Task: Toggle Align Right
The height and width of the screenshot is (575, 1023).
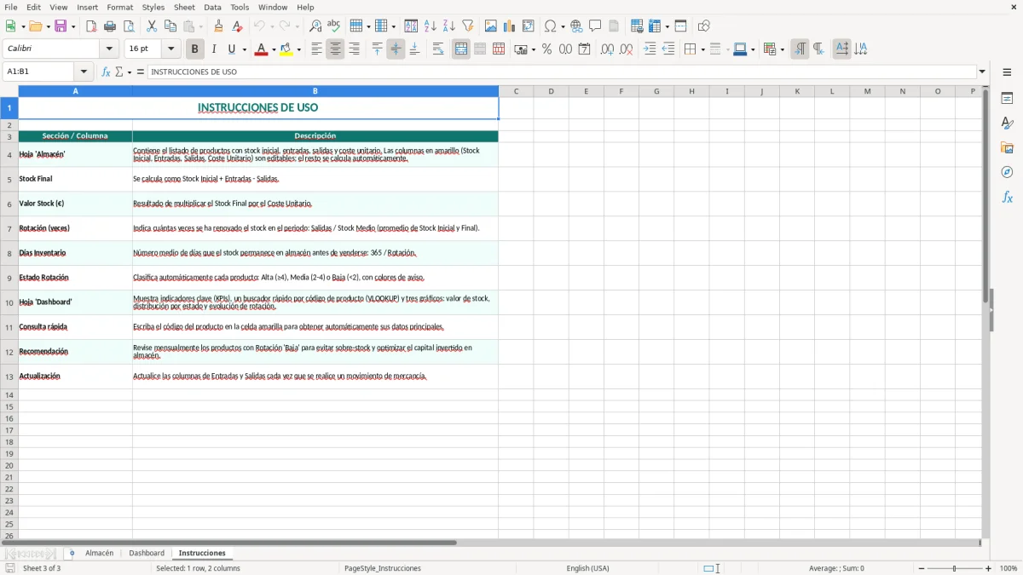Action: (354, 49)
